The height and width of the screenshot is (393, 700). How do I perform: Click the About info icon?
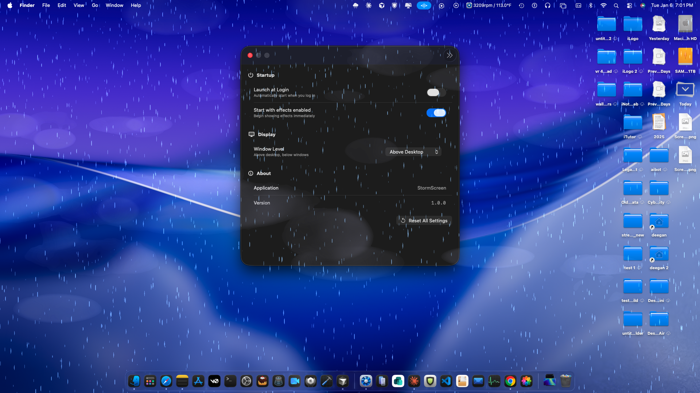click(x=250, y=173)
